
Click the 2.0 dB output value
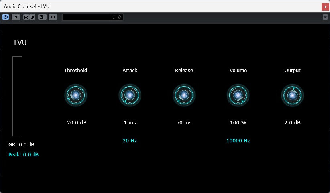tap(293, 122)
